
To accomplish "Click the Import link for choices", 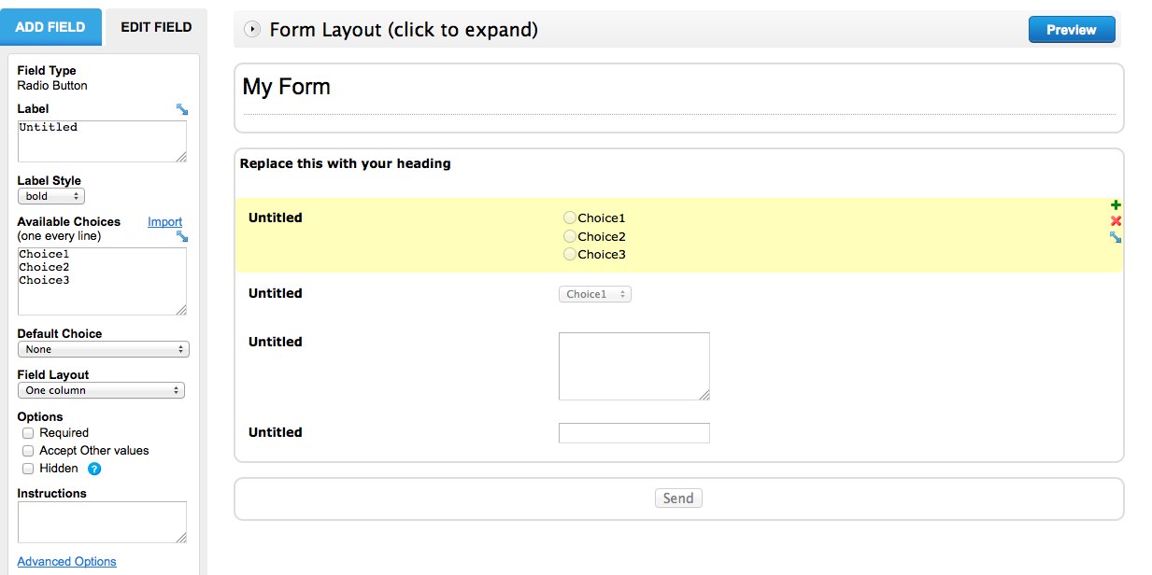I will pyautogui.click(x=164, y=221).
